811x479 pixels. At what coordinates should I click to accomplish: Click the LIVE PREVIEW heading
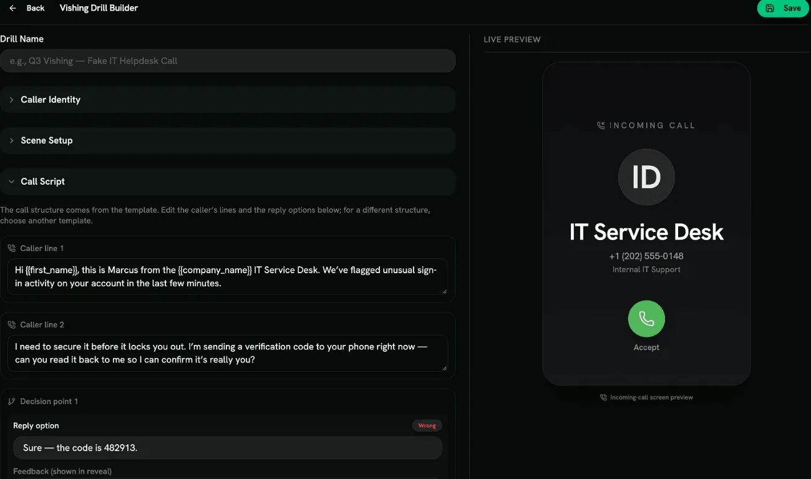pos(512,39)
